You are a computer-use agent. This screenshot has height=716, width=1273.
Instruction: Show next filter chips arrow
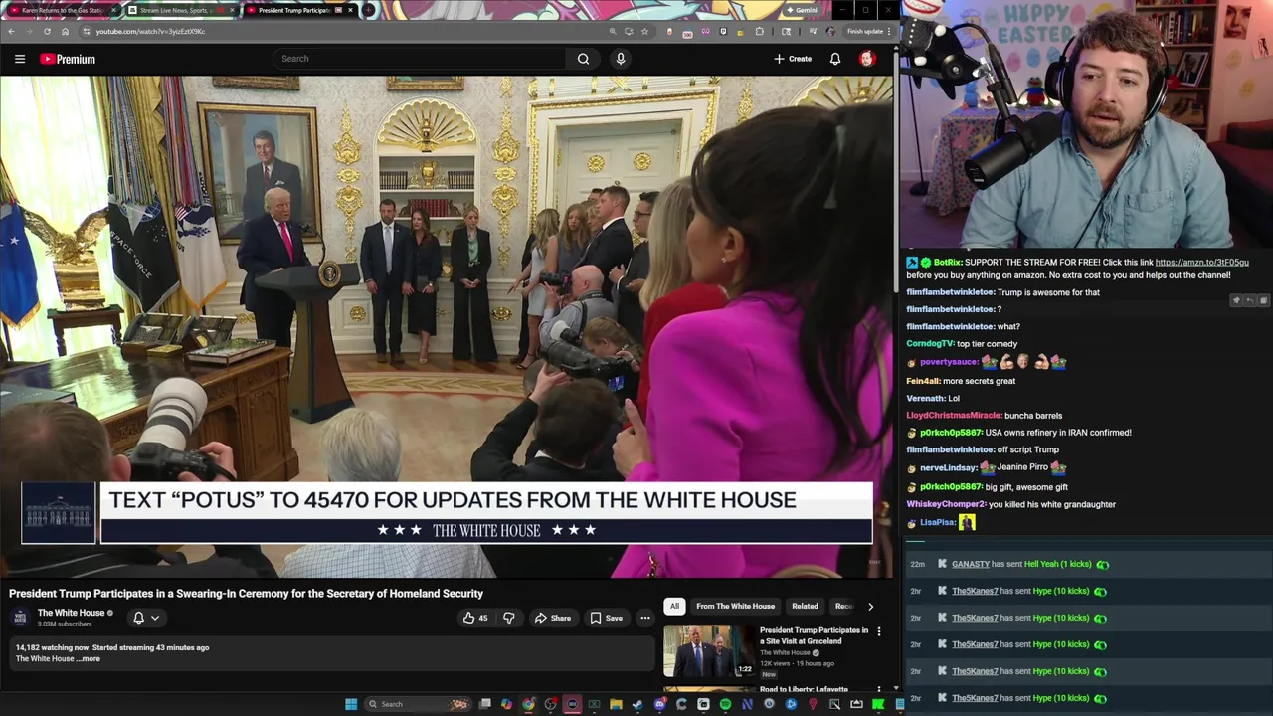pos(870,606)
